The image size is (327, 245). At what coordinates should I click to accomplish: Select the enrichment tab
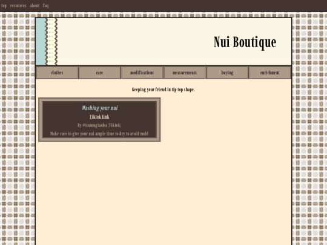(270, 73)
